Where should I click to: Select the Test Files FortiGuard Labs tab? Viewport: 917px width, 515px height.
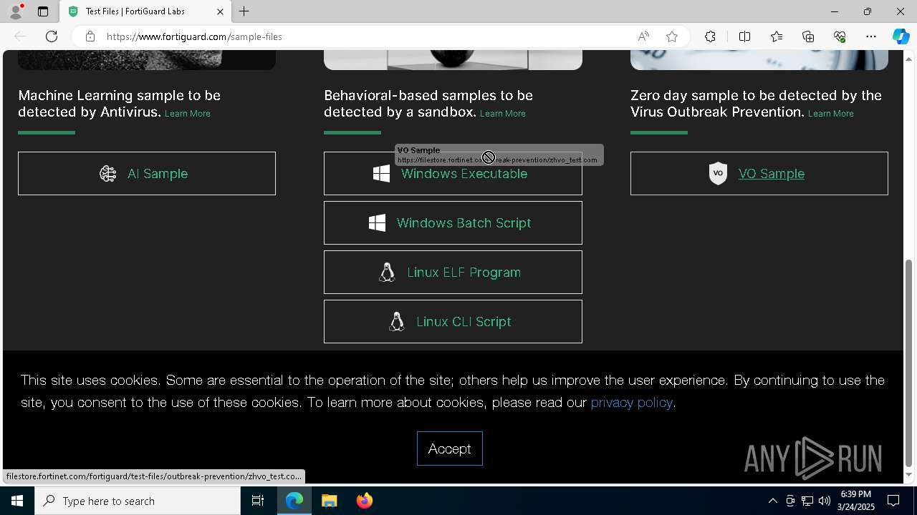(145, 11)
